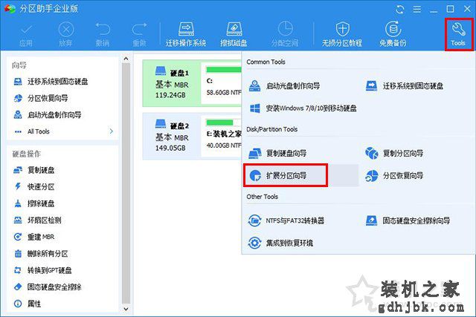Select the E: 装机之家 partition block
476x317 pixels.
[x=222, y=136]
